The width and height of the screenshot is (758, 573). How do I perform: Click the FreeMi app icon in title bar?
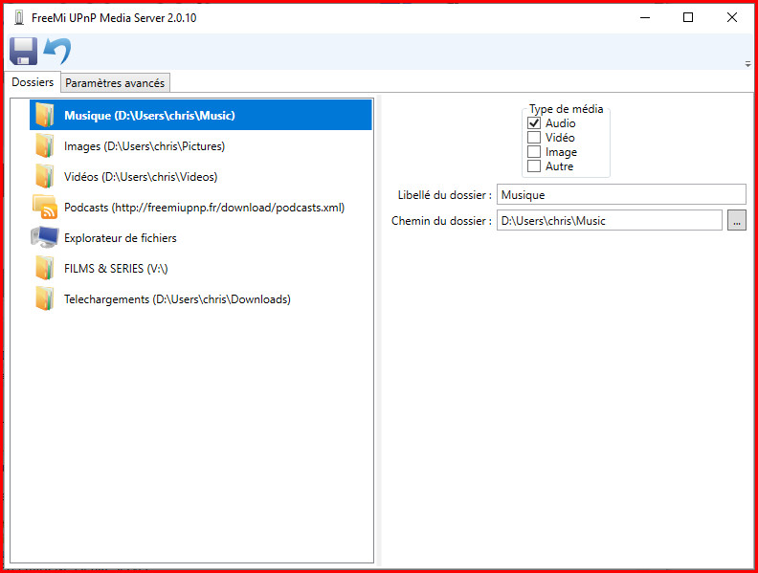19,18
